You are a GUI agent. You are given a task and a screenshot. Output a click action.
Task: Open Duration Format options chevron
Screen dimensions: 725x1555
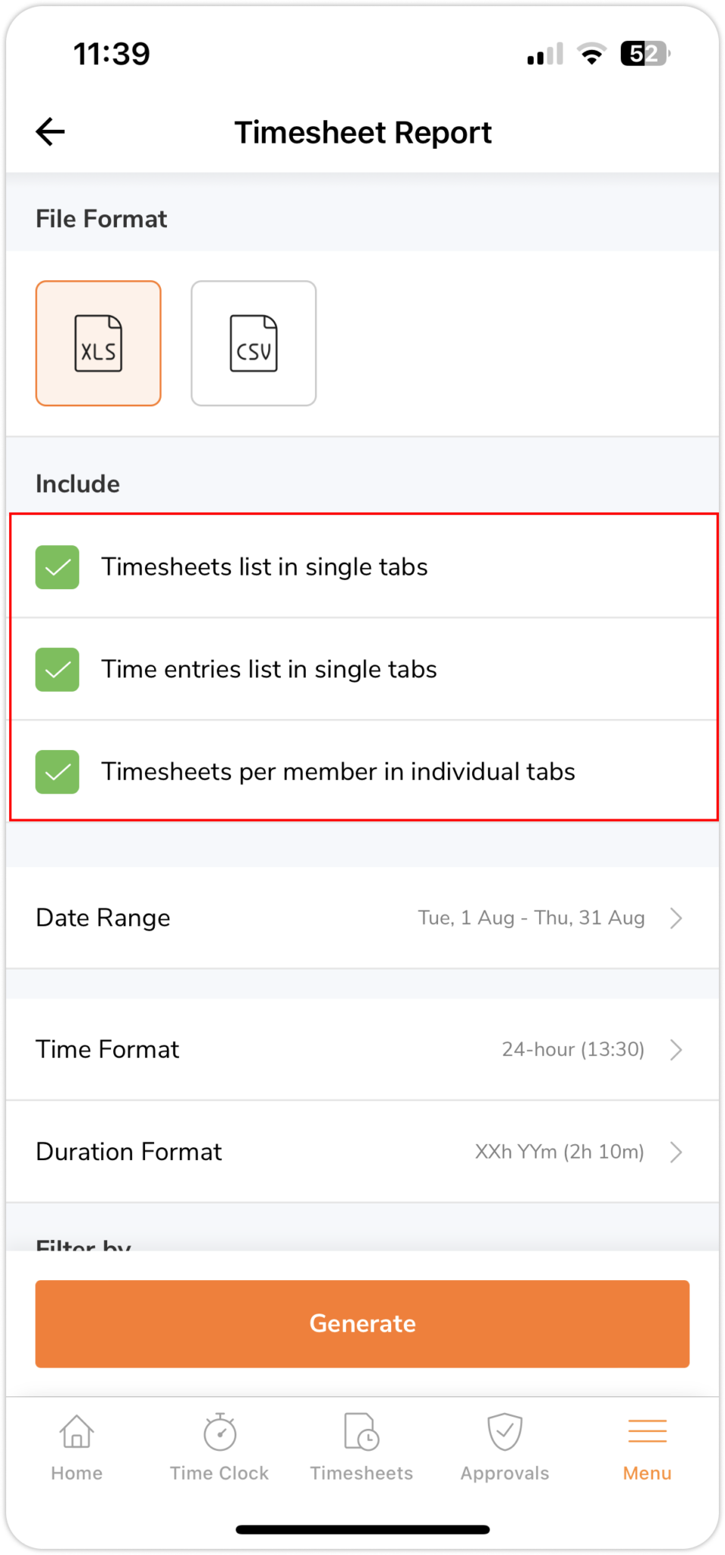point(676,1152)
